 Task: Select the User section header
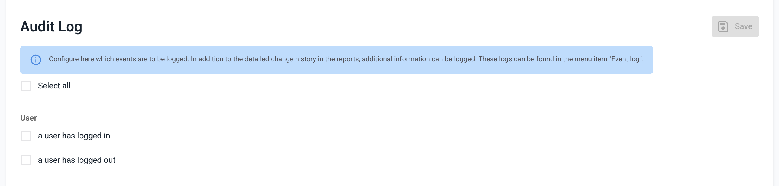pyautogui.click(x=28, y=118)
